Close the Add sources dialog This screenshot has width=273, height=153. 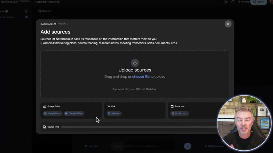click(228, 24)
